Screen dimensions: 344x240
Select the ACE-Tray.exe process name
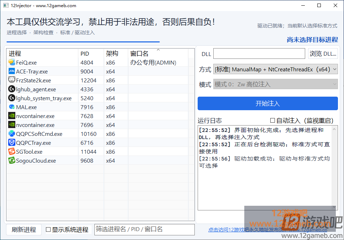click(32, 71)
